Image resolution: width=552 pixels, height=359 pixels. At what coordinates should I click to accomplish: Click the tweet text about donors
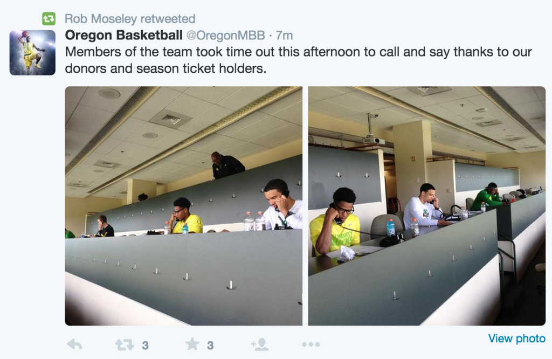coord(298,60)
